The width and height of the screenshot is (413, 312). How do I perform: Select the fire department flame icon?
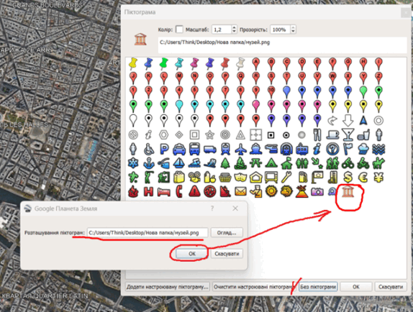(x=133, y=191)
